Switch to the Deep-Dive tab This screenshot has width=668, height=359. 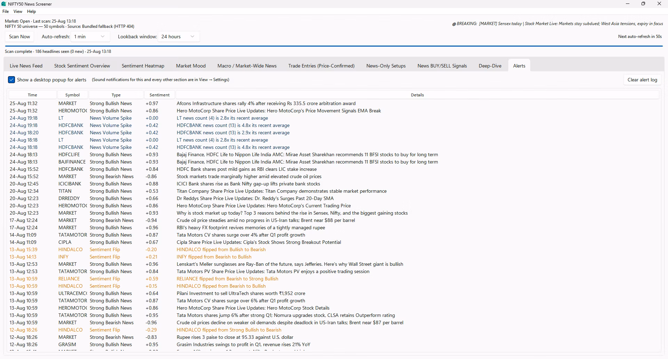(x=490, y=66)
